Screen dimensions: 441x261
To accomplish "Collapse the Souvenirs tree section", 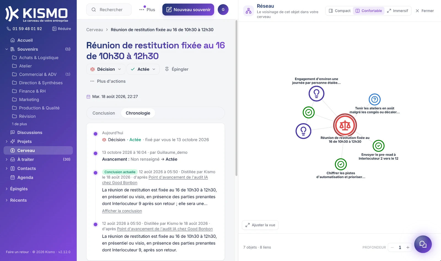I will (x=7, y=49).
